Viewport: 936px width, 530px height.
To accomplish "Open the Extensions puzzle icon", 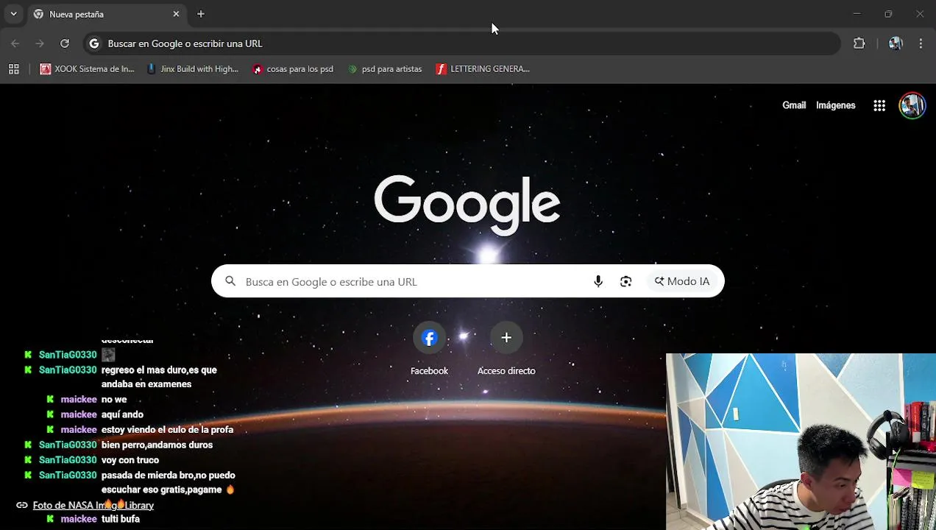I will tap(859, 43).
